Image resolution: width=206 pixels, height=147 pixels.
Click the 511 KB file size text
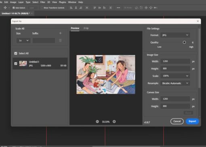[x=63, y=66]
